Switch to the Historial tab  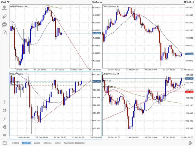(x=26, y=143)
